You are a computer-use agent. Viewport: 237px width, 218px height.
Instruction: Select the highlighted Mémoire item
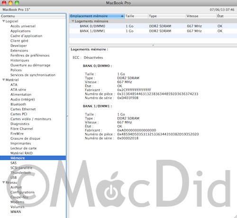(33, 158)
